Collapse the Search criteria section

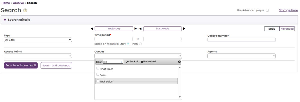click(x=5, y=20)
